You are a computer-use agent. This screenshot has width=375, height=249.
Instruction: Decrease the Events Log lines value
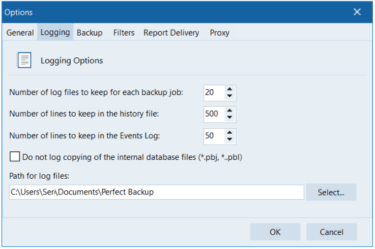[x=229, y=140]
